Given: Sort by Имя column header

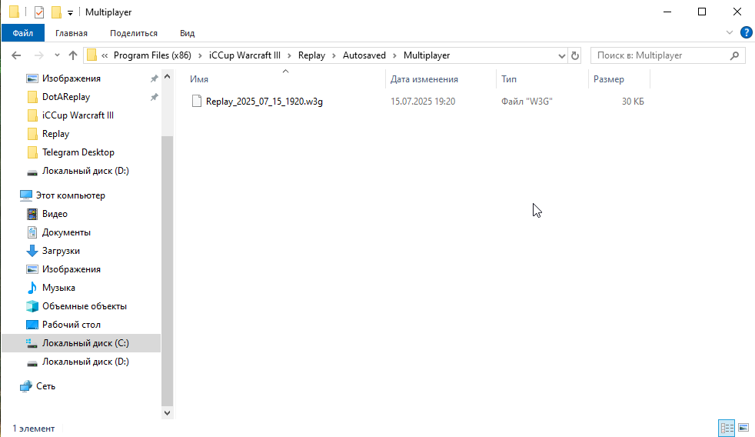Looking at the screenshot, I should (x=285, y=79).
